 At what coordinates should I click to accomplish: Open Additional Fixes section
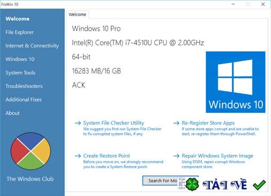coord(23,99)
